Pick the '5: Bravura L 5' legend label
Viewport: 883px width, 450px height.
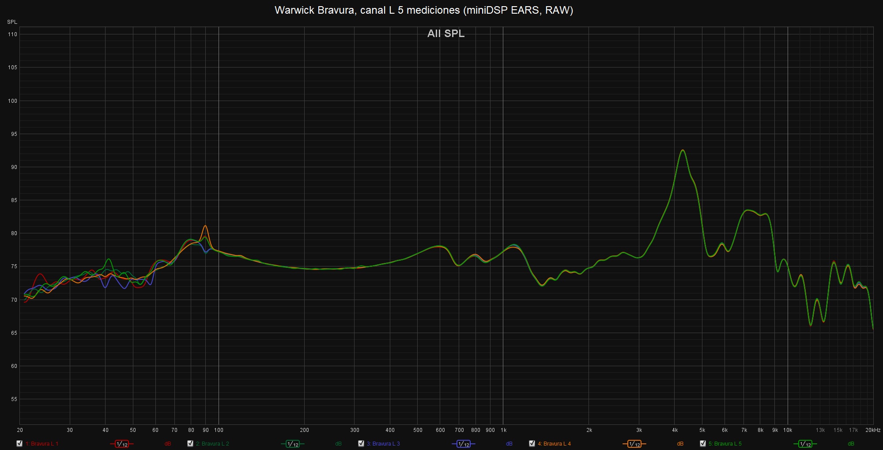[725, 444]
